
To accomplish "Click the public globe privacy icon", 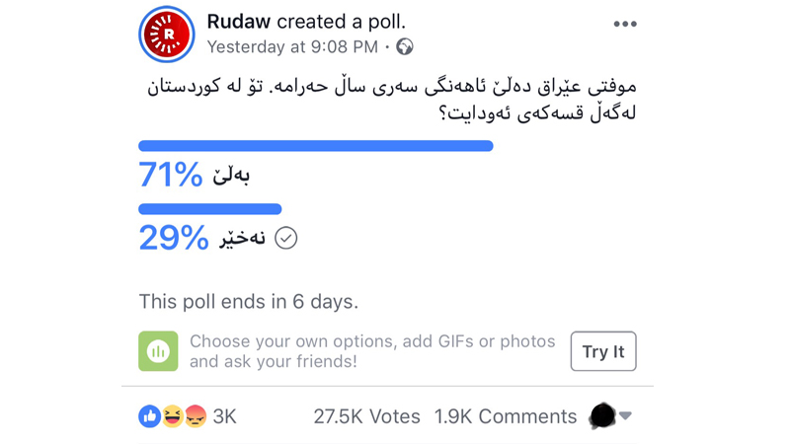I will coord(405,46).
